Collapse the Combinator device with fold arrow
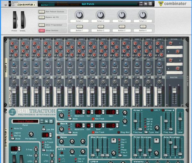The height and width of the screenshot is (163, 192). [6, 5]
